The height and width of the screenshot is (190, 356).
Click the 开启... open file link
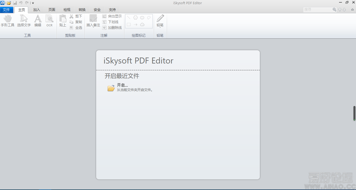(x=122, y=85)
